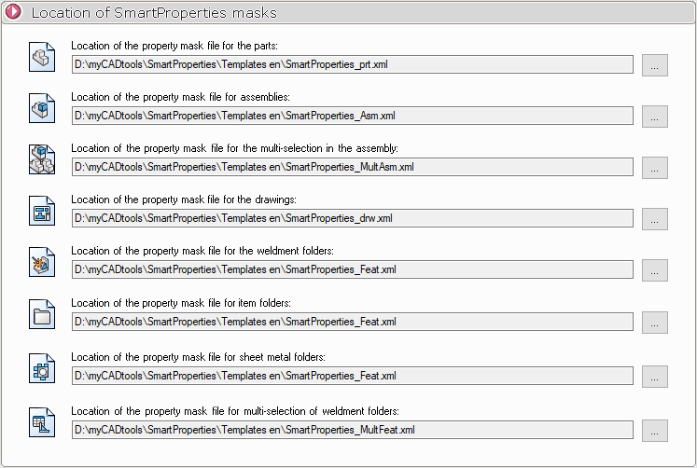Focus the weldment folders Feat.xml path field

point(353,269)
